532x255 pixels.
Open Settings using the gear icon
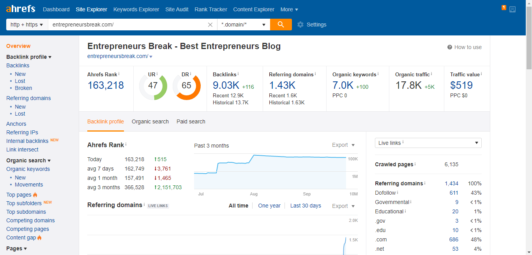[300, 24]
